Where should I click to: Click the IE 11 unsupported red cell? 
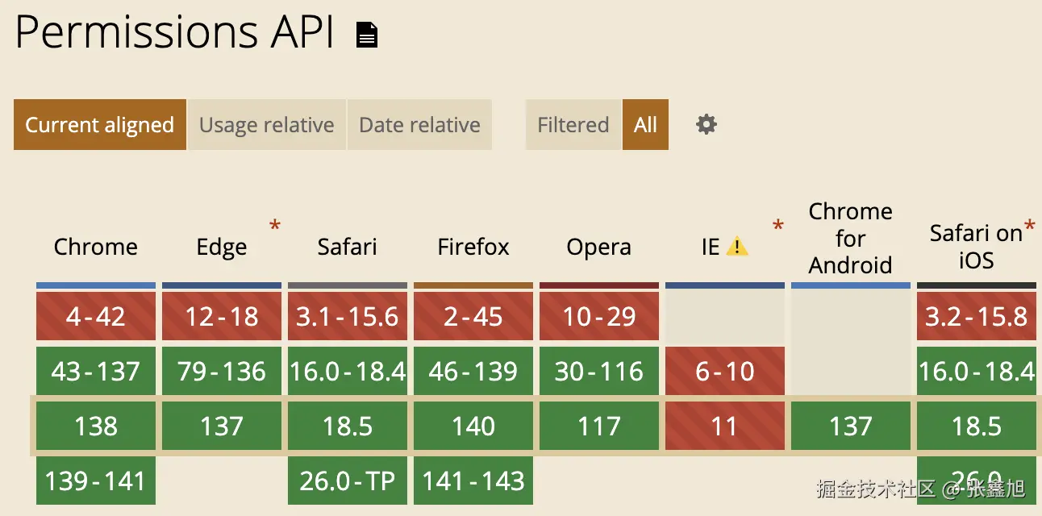point(725,426)
